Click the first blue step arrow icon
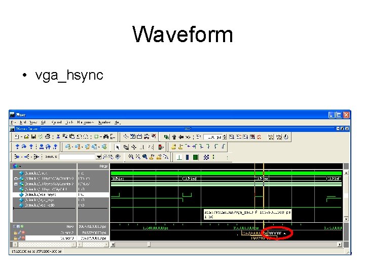365x274 pixels. coord(17,147)
